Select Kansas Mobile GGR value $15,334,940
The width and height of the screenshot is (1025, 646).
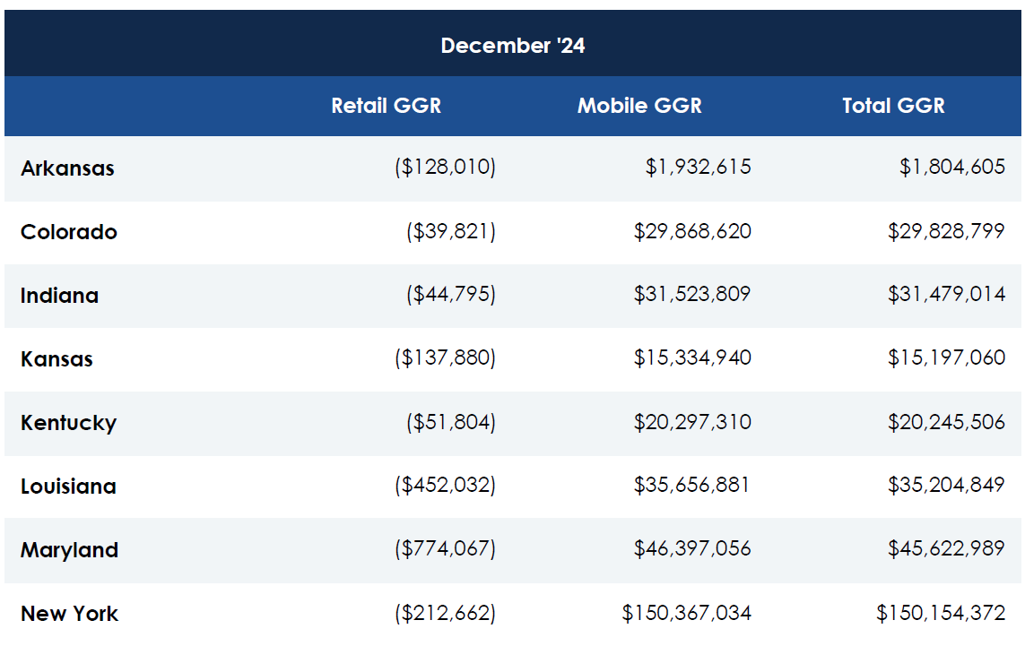point(692,358)
